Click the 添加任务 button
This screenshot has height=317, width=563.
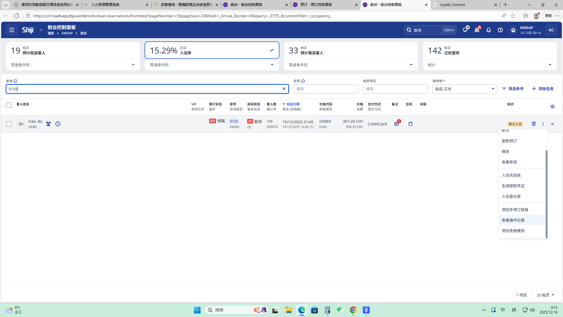[x=543, y=89]
